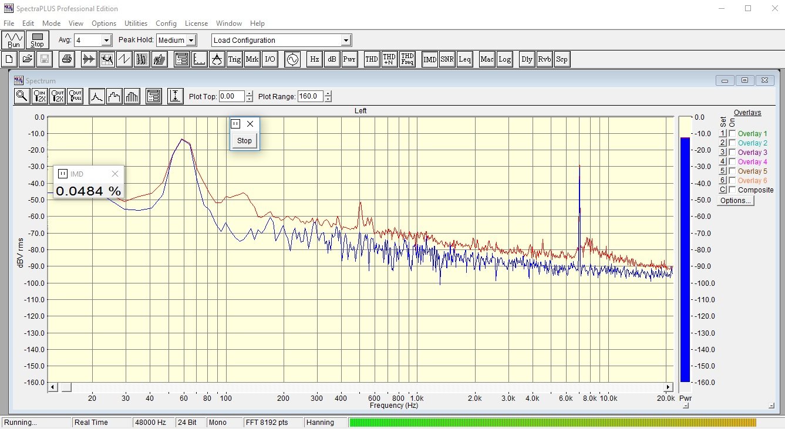This screenshot has height=429, width=785.
Task: Click the overlay Options... button
Action: pyautogui.click(x=736, y=201)
